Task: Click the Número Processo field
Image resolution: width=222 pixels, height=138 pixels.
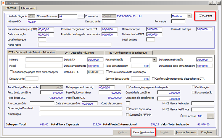Action: point(68,16)
